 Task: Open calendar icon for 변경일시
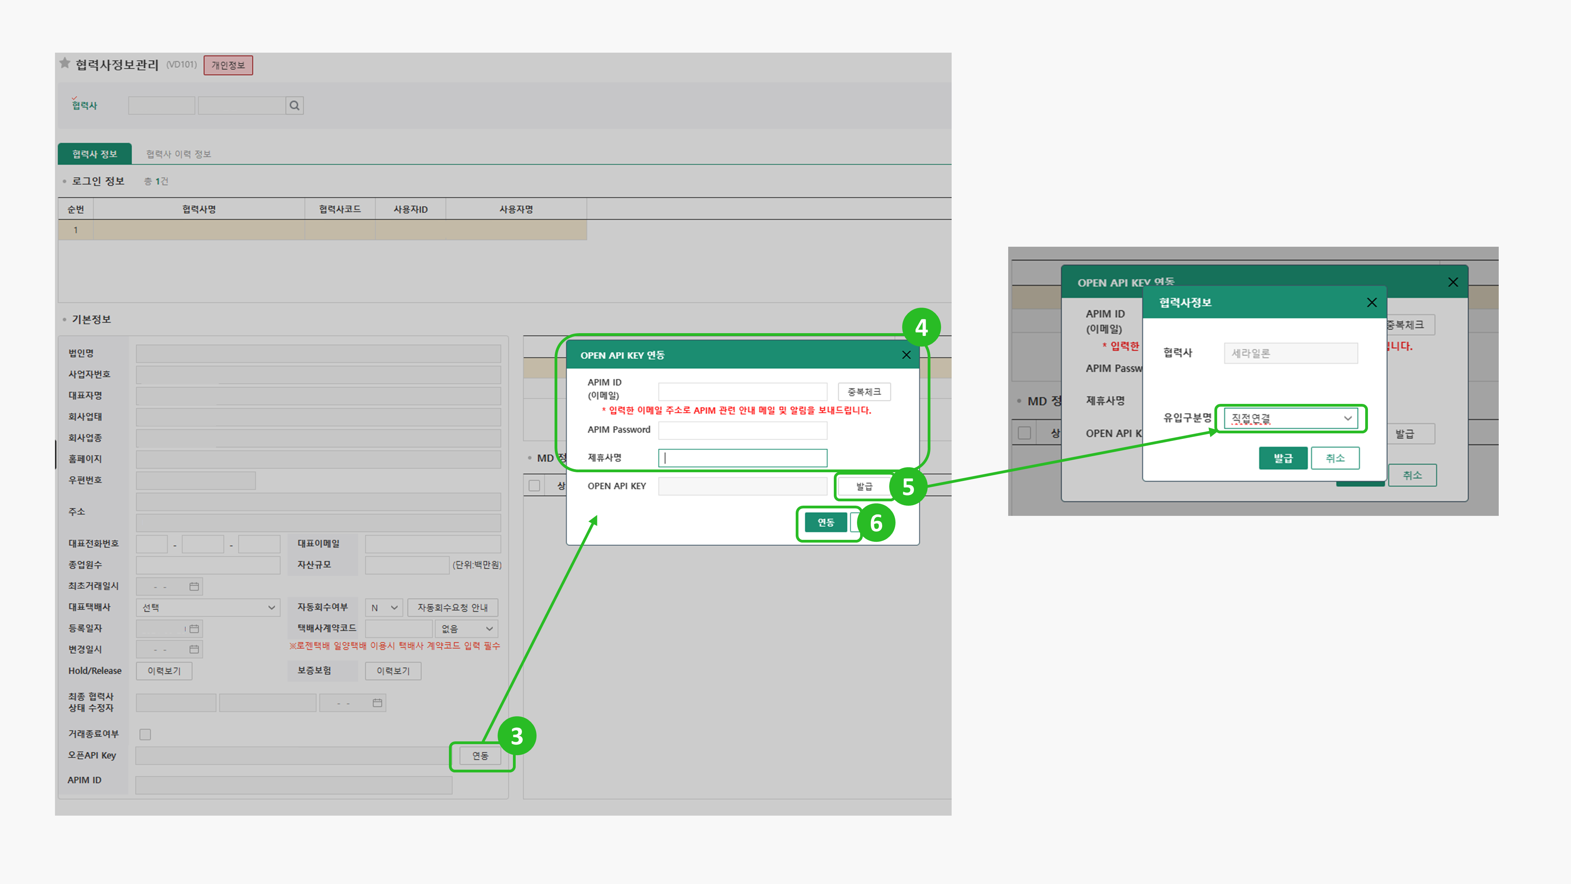pyautogui.click(x=194, y=649)
